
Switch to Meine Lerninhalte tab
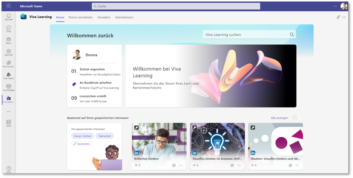tap(81, 17)
